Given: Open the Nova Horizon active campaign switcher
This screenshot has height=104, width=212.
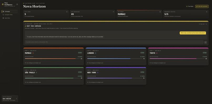Looking at the screenshot, I should 10,98.
